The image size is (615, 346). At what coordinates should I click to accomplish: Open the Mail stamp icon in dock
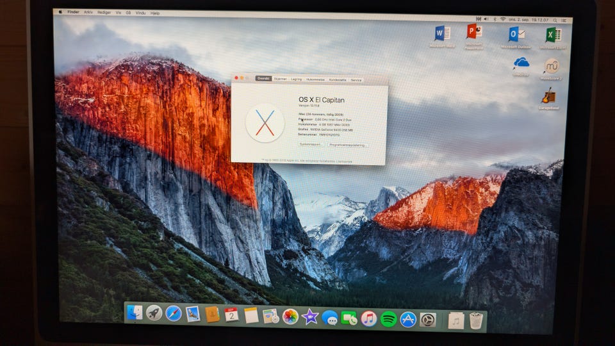tap(193, 314)
